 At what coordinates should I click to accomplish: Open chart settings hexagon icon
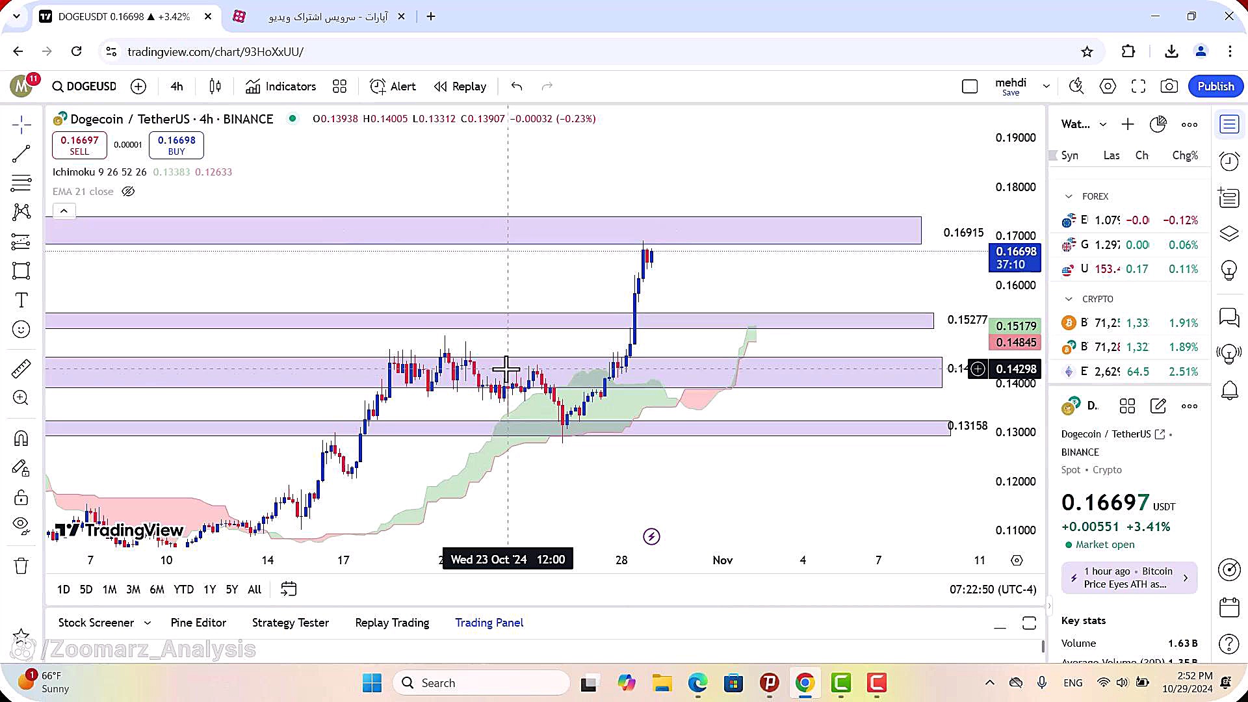(x=1108, y=86)
